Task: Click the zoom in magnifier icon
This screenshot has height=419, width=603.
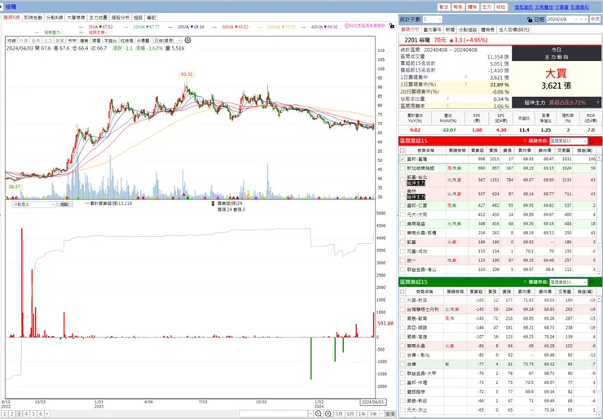Action: 328,413
